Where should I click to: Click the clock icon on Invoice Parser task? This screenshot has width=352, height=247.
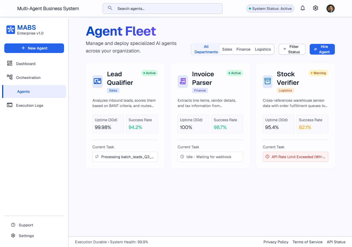pos(182,157)
